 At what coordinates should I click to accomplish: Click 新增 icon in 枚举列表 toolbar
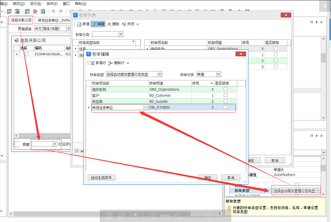point(79,24)
